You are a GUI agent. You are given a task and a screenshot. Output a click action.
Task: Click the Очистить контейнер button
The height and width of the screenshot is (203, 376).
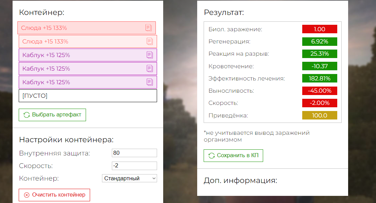pos(54,195)
